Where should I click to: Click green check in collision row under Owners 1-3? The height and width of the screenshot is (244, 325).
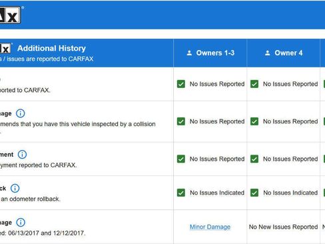pyautogui.click(x=181, y=121)
